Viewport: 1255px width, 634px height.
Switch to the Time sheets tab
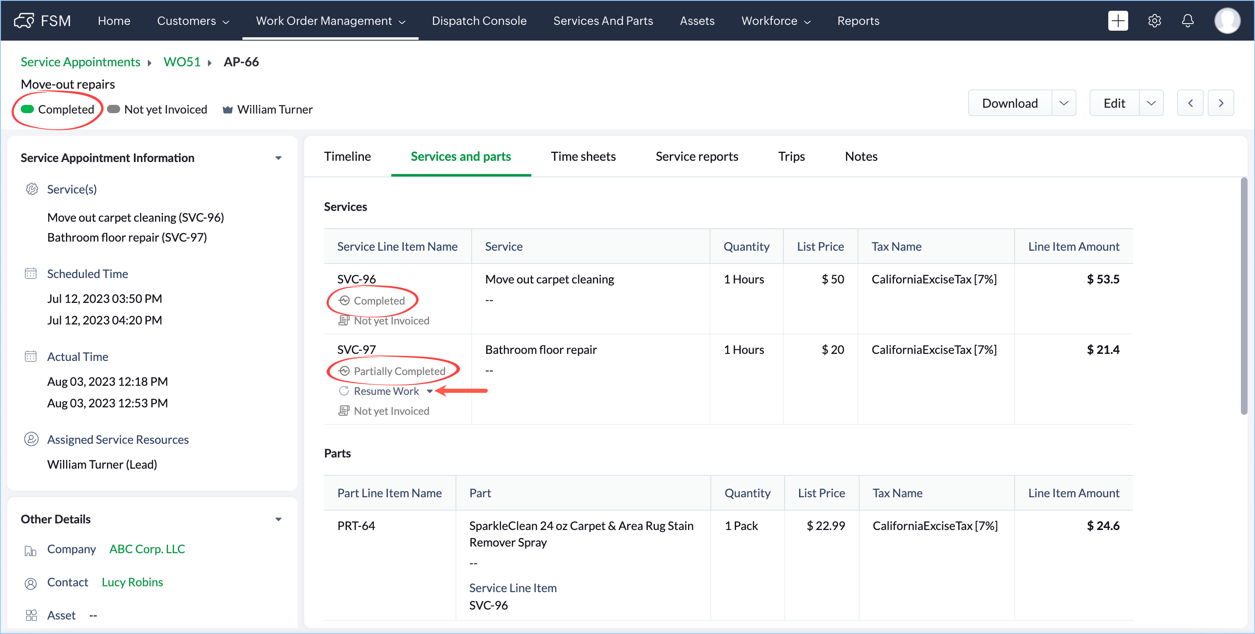(583, 156)
